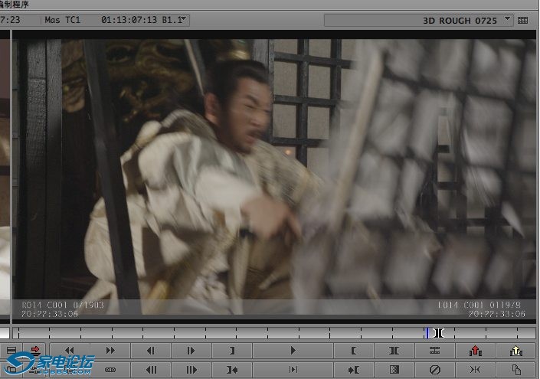Click the Rewind double-arrow button
540x379 pixels.
pos(70,351)
